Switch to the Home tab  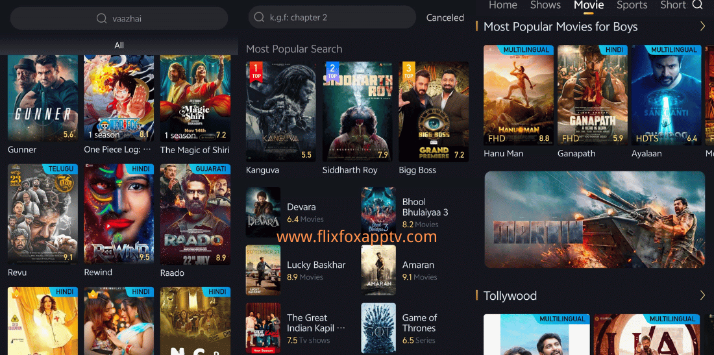[x=502, y=5]
